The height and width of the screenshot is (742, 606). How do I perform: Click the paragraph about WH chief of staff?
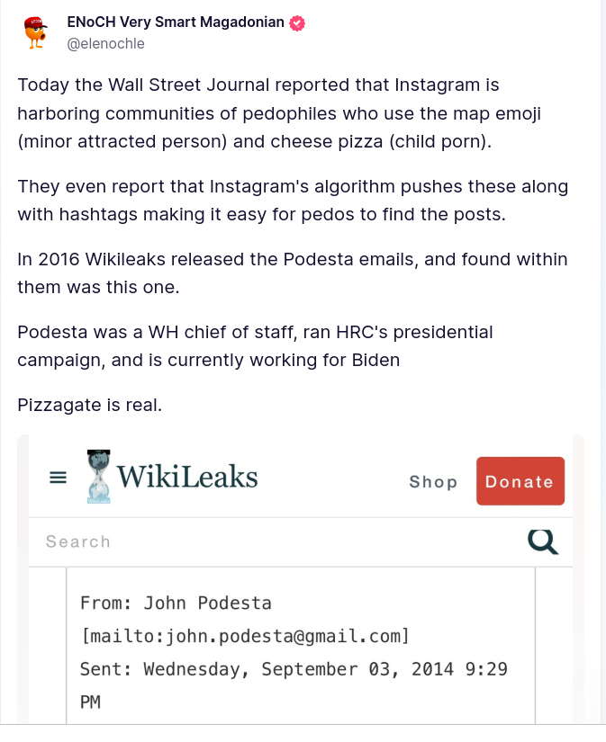(255, 345)
